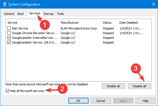Click the Cancel button
This screenshot has height=106, width=158.
click(x=101, y=100)
